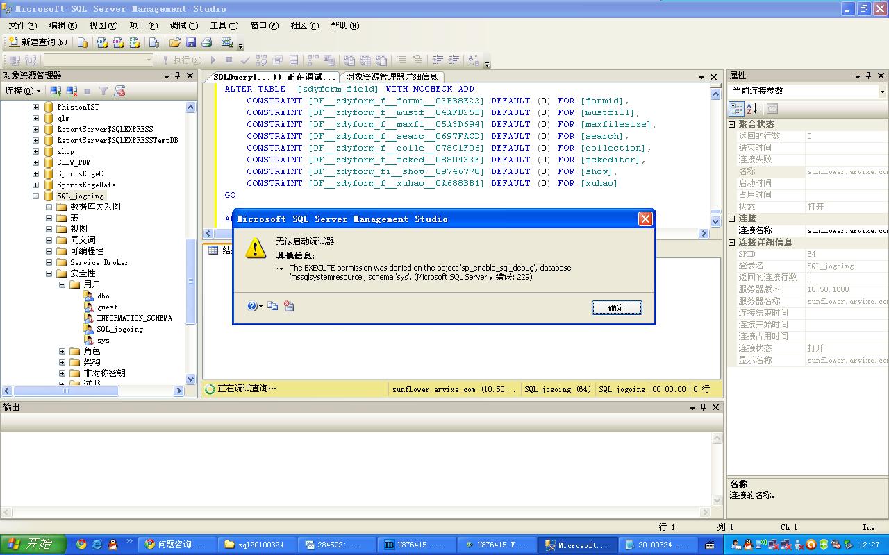Click the filter funnel icon in Object Explorer
The height and width of the screenshot is (555, 889).
coord(103,91)
